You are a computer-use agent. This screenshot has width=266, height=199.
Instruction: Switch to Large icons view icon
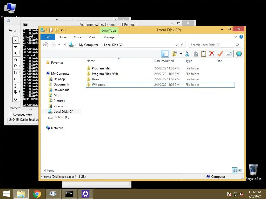240,170
